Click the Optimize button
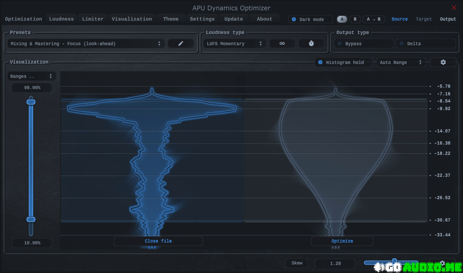 point(342,241)
